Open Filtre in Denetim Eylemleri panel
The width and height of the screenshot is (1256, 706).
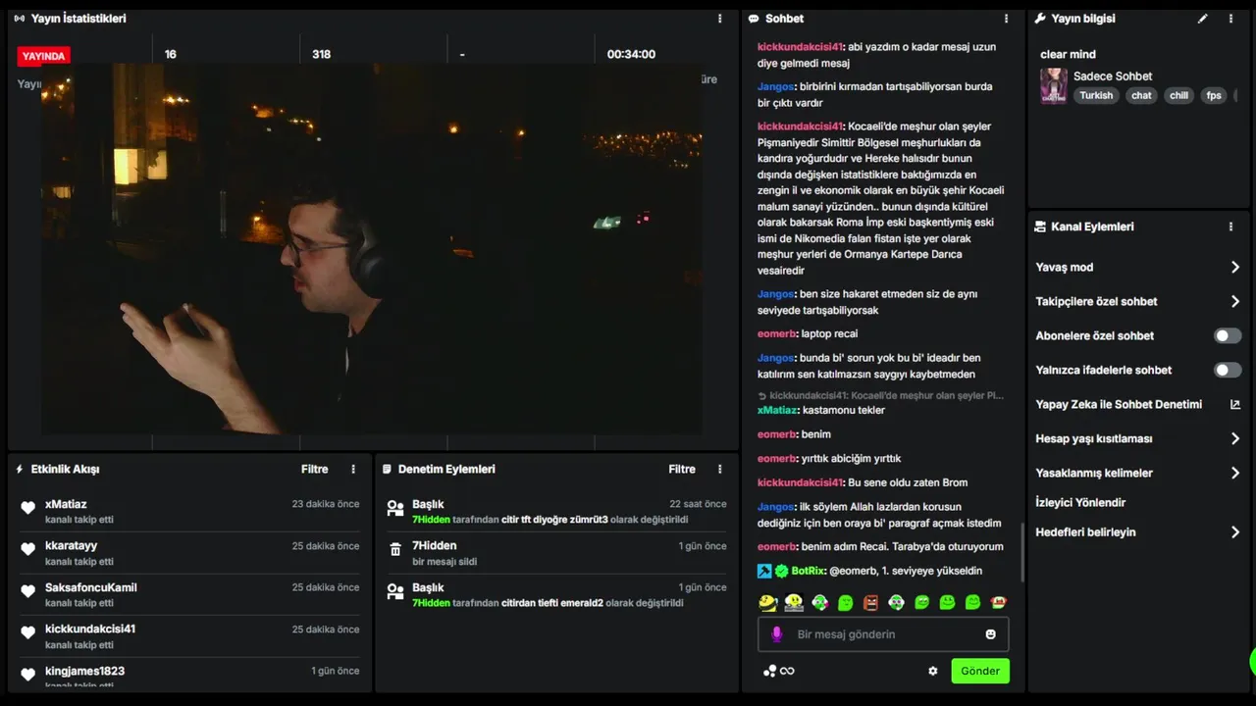[682, 469]
